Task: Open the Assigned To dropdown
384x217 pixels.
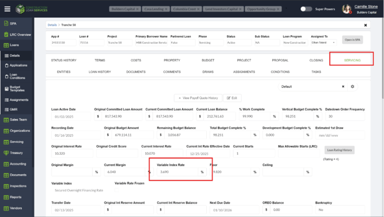Action: tap(323, 42)
